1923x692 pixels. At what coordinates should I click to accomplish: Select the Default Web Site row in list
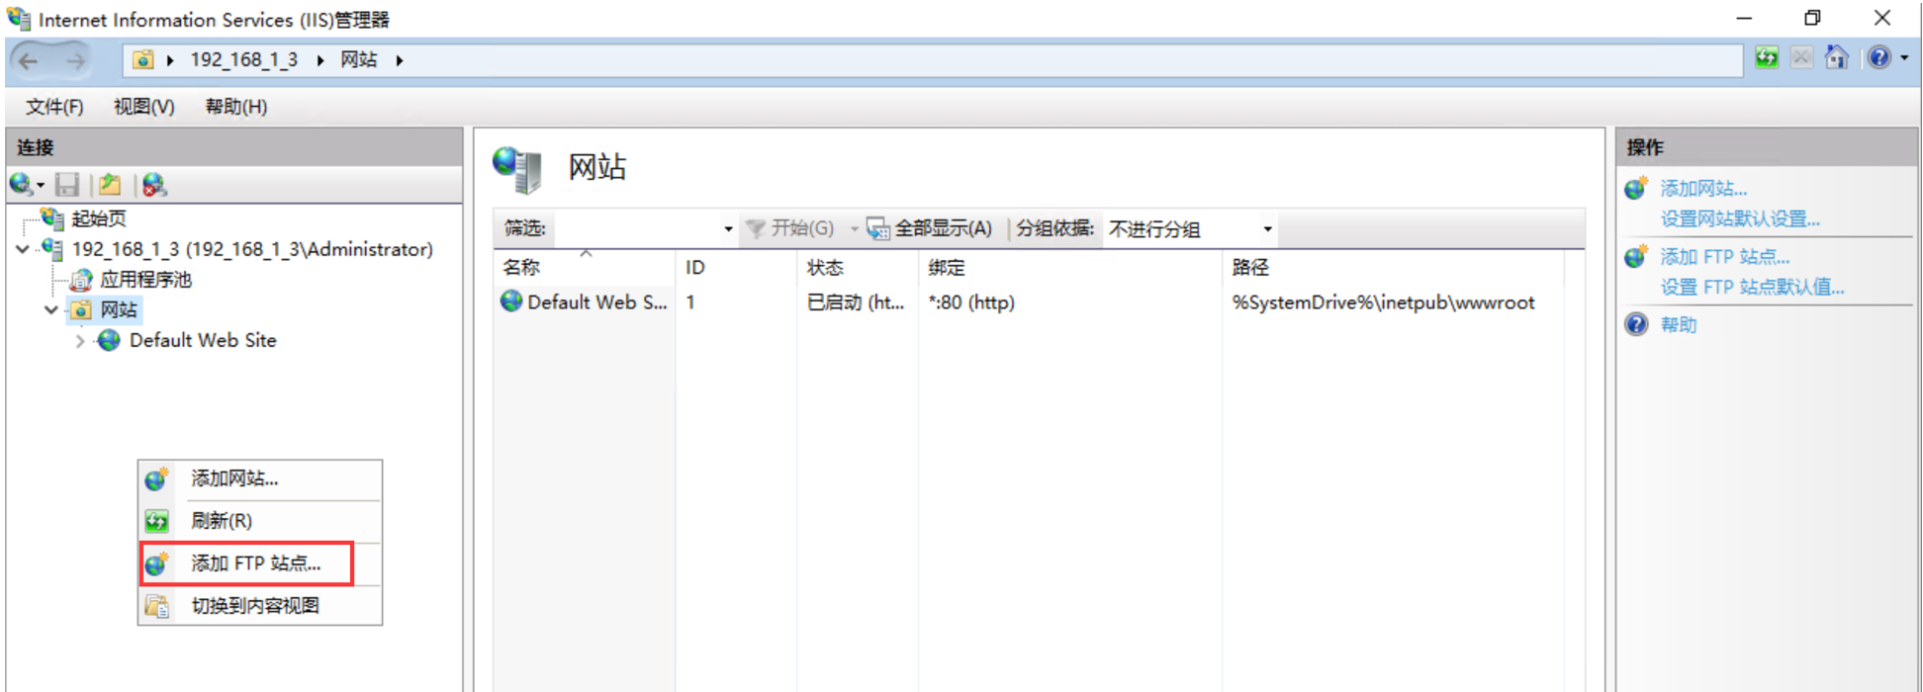tap(1029, 303)
